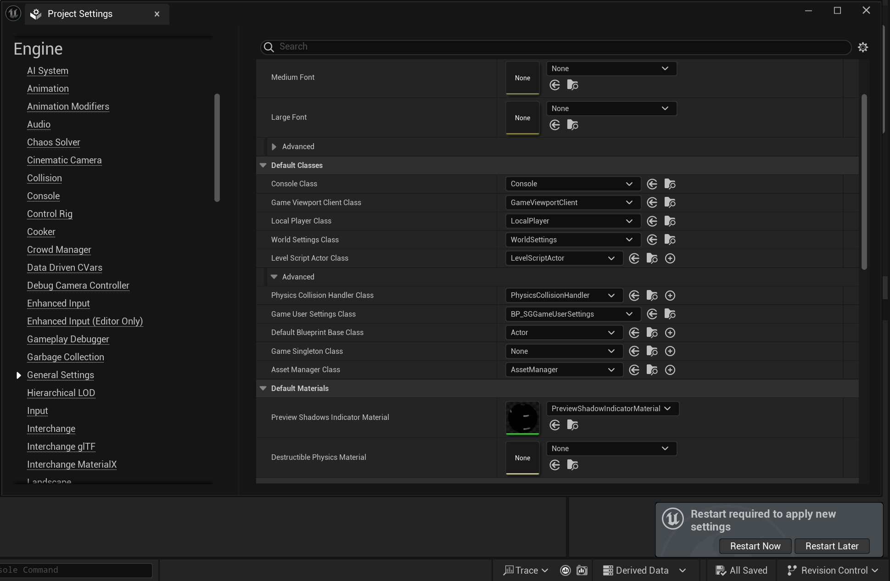Open the Input category in the sidebar
Viewport: 890px width, 581px height.
(37, 411)
